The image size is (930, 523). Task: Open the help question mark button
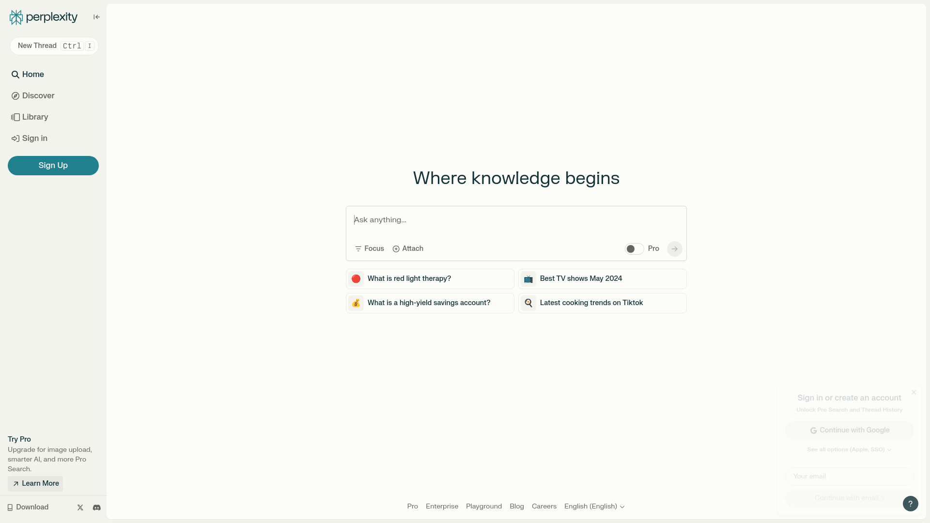[x=911, y=504]
